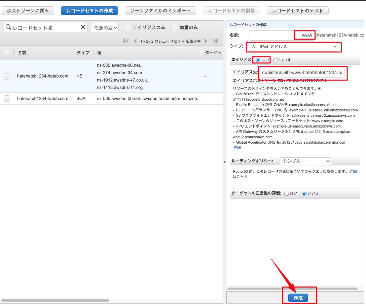
Task: Go to next page of record sets
Action: coord(206,41)
